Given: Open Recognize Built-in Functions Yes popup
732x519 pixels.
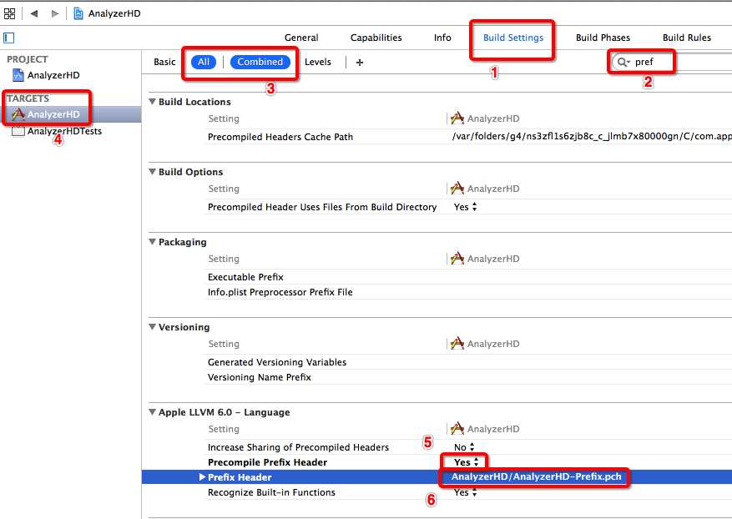Looking at the screenshot, I should (x=466, y=492).
